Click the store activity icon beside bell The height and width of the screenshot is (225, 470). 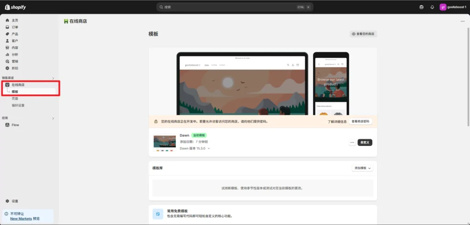coord(421,7)
